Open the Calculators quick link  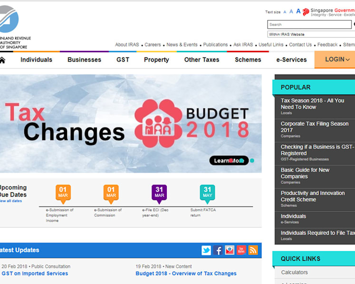point(294,273)
